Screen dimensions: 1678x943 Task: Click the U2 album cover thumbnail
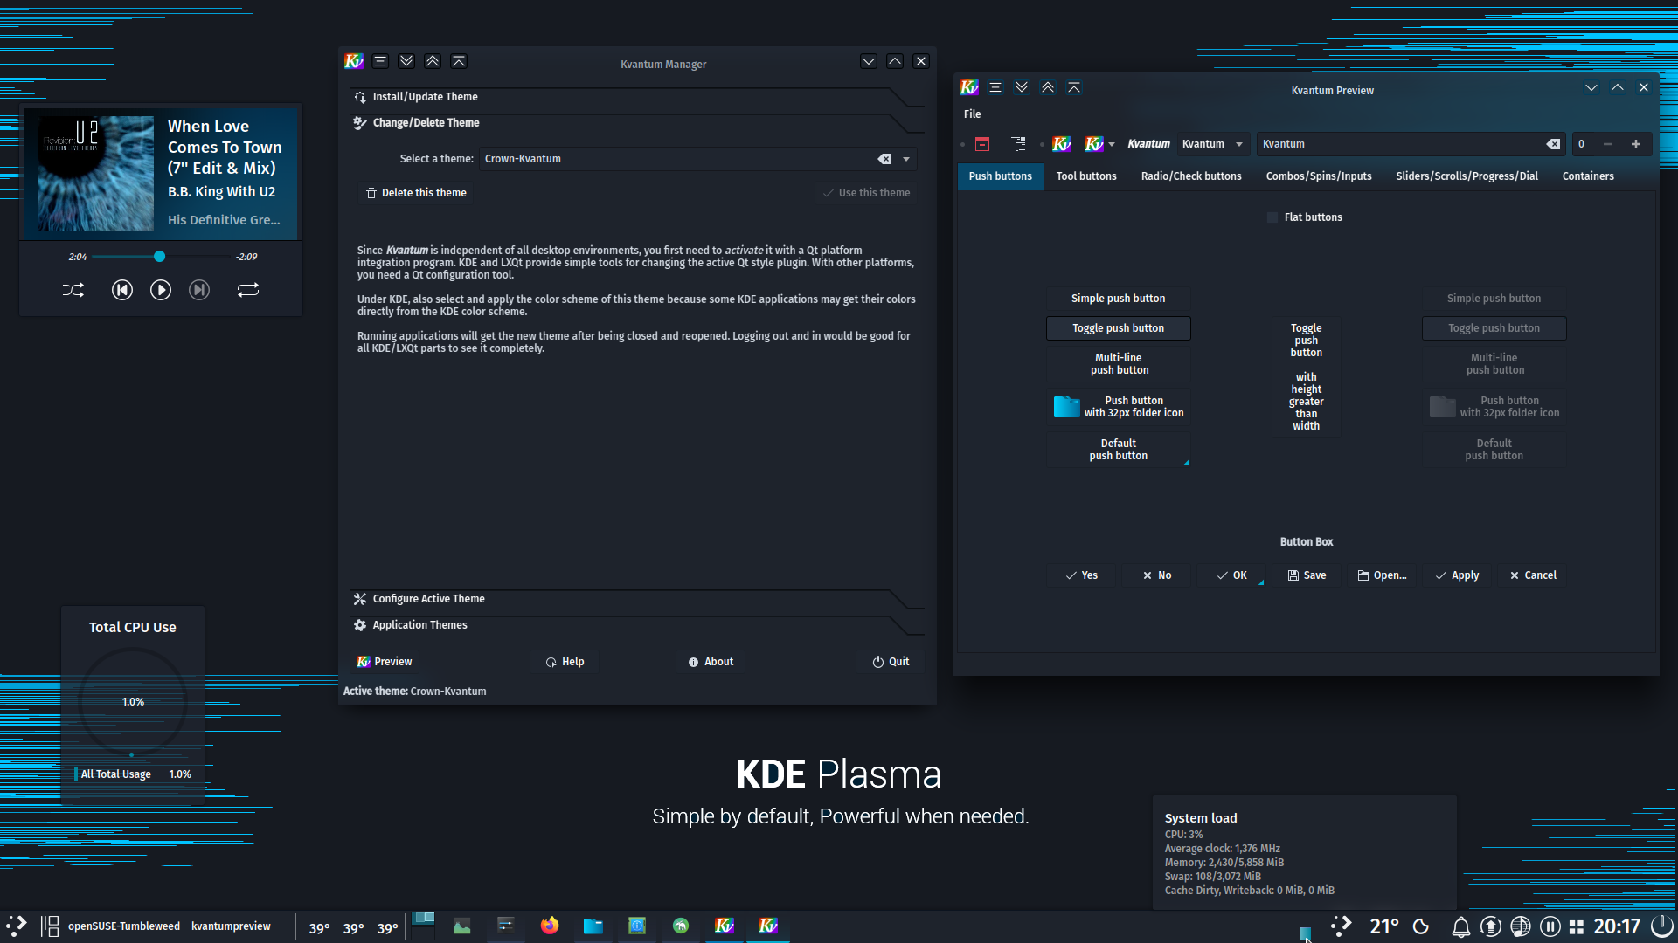[x=96, y=174]
